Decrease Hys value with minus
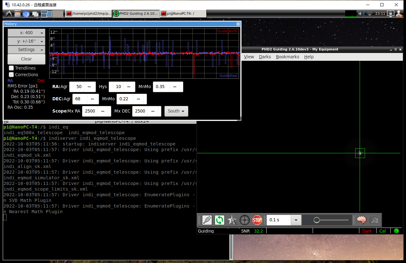The height and width of the screenshot is (263, 406). click(129, 87)
